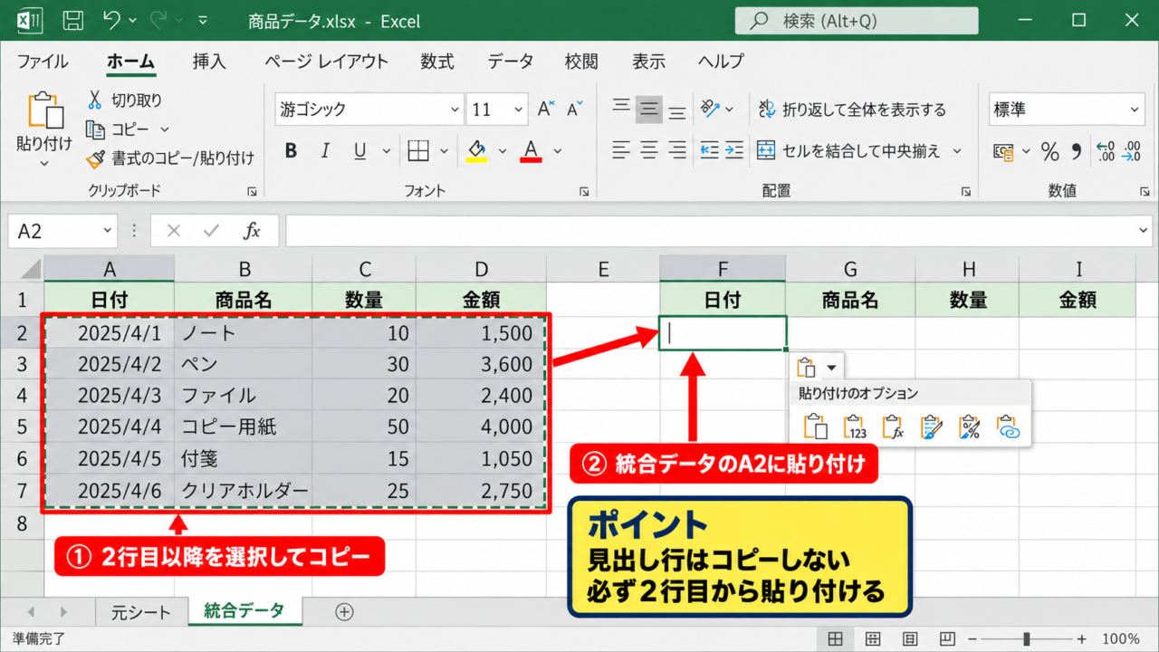The image size is (1159, 652).
Task: Open the font name dropdown 游ゴシック
Action: coord(455,110)
